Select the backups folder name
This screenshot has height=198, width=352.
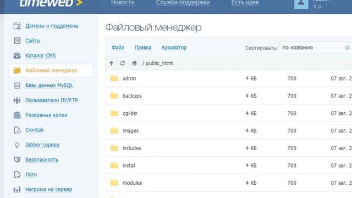click(x=132, y=96)
